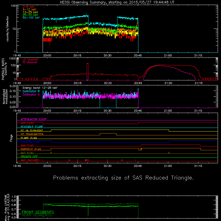Click the PARTICLE_FLAG label

pos(31,149)
